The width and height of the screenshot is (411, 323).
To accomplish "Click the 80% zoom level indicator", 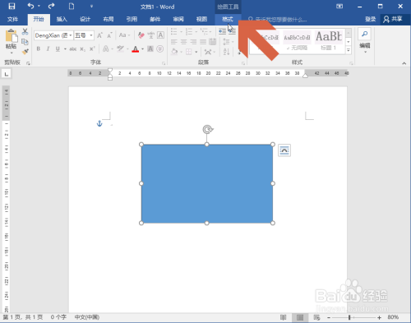I will click(393, 317).
